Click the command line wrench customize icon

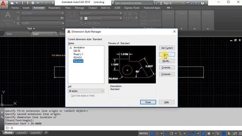2,117
